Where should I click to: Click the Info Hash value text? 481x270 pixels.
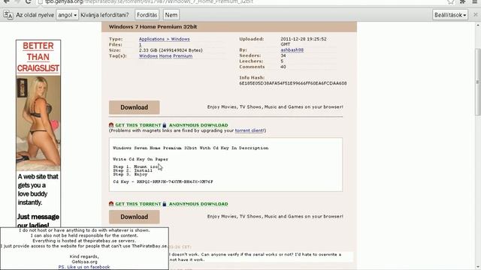tap(293, 83)
